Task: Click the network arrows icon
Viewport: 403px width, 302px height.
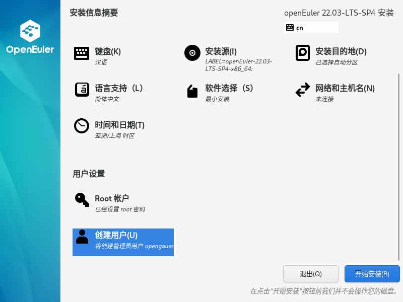Action: coord(303,90)
